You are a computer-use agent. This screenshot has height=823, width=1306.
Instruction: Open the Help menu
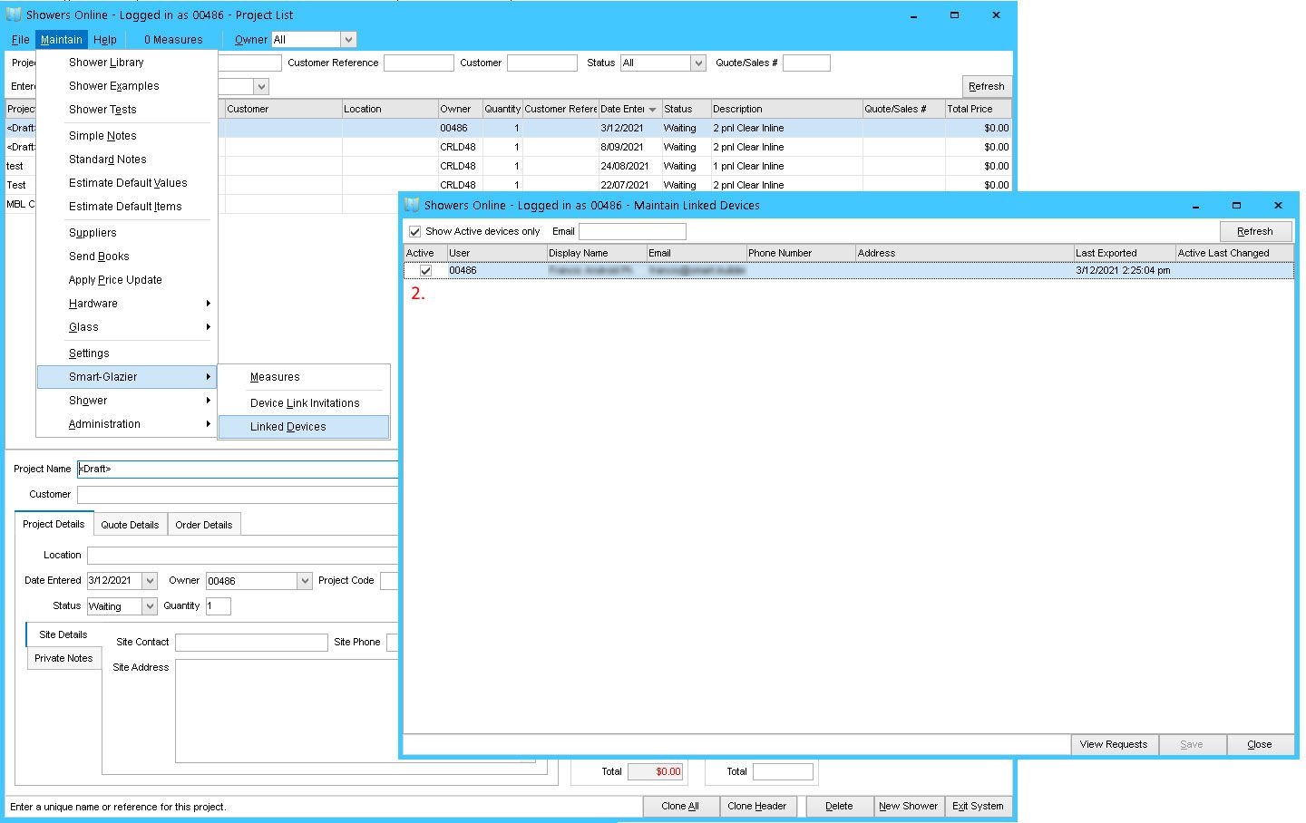click(105, 40)
